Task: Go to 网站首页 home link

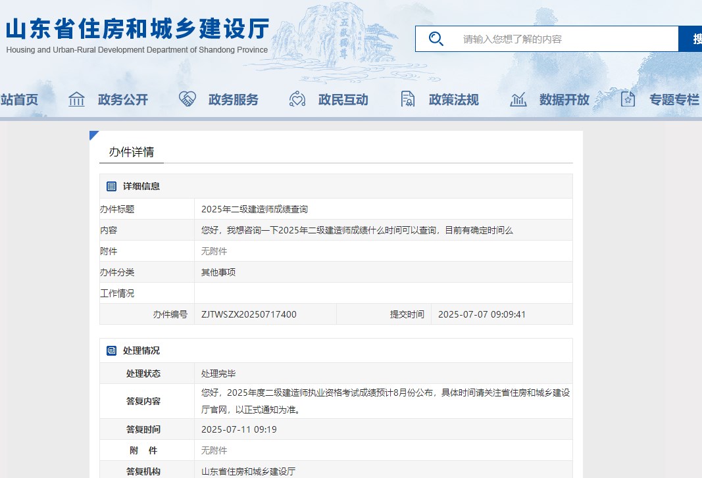Action: tap(19, 100)
